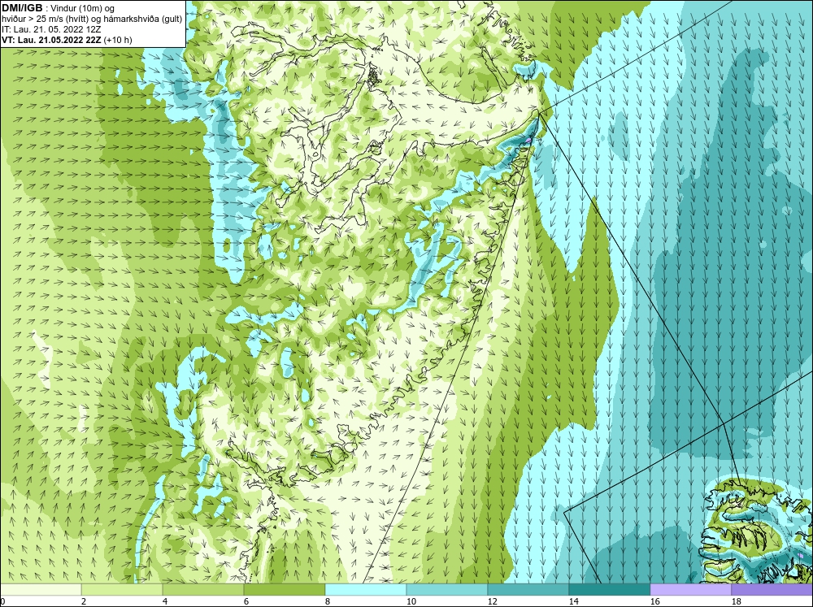The width and height of the screenshot is (813, 607).
Task: Click the 0–2 m/s palest color swatch
Action: click(41, 590)
